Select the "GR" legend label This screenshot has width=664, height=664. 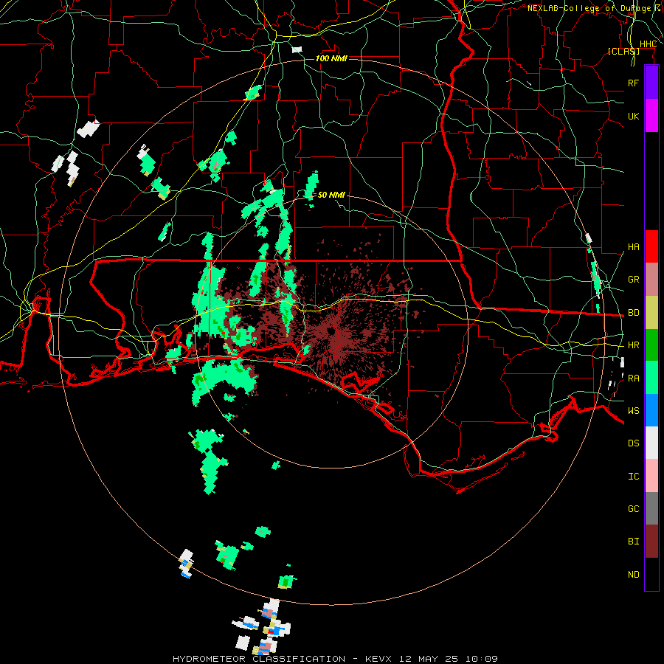pyautogui.click(x=633, y=280)
